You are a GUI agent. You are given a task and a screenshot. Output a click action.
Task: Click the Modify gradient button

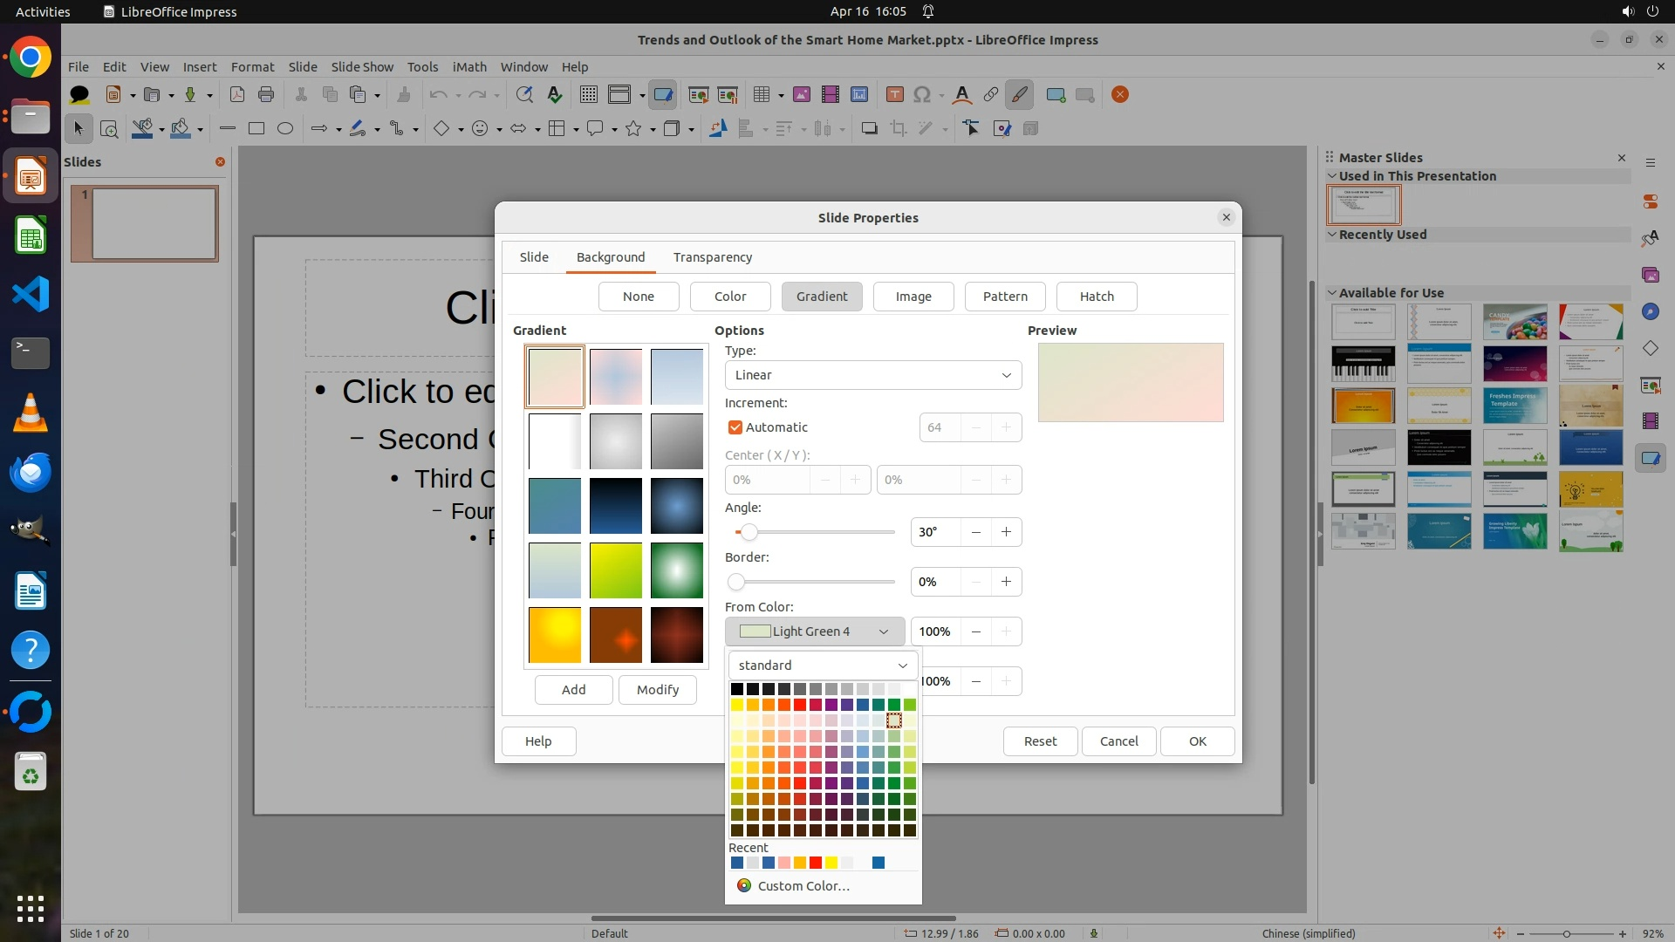[657, 690]
